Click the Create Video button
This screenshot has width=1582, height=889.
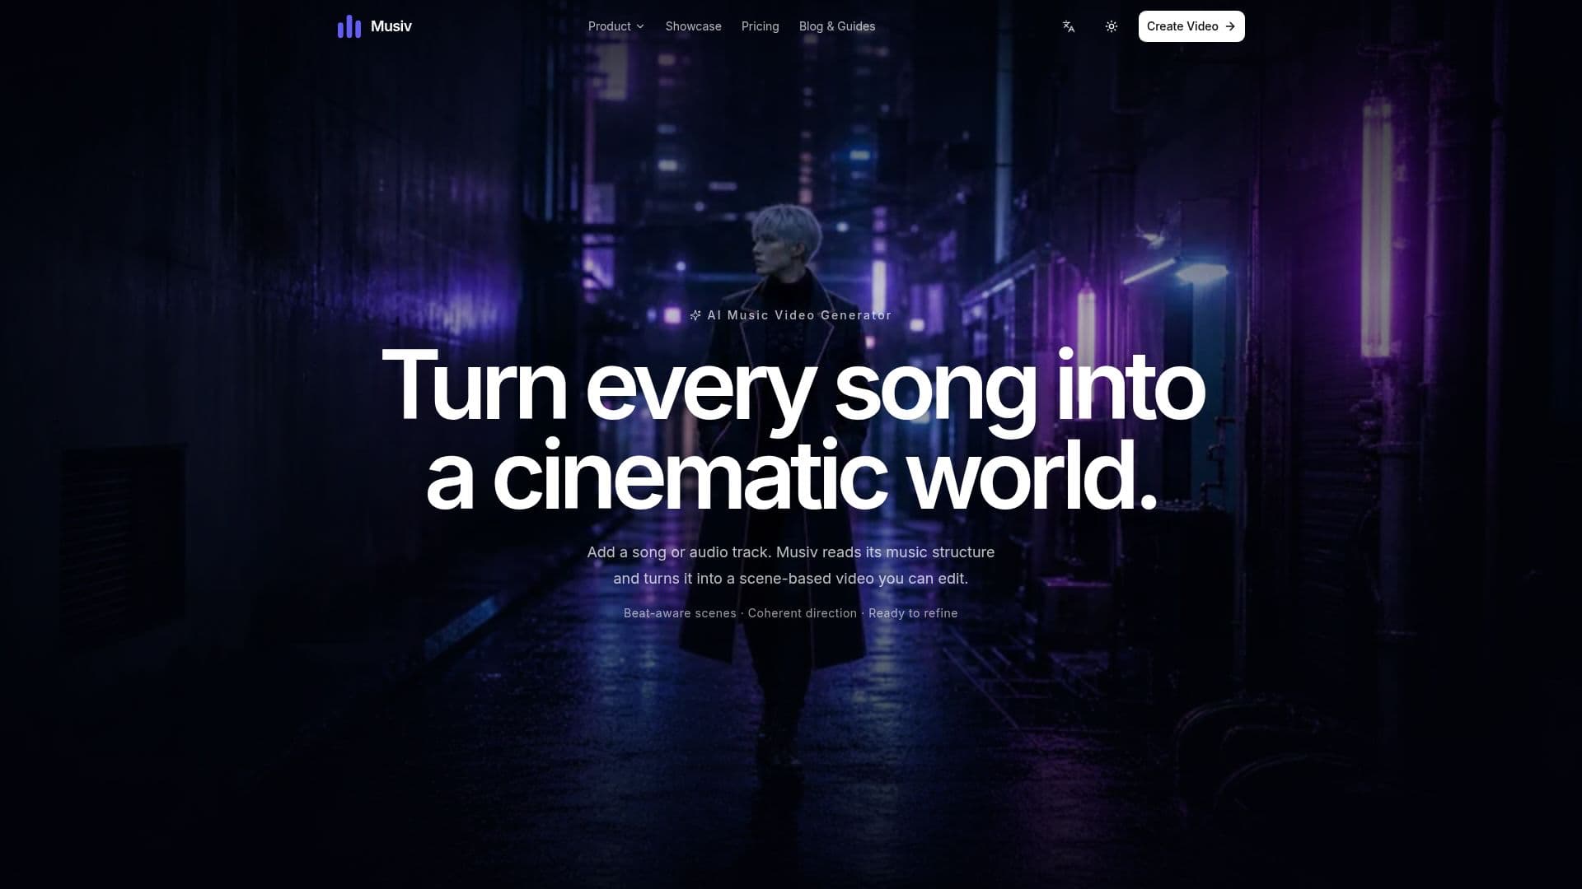click(1191, 26)
